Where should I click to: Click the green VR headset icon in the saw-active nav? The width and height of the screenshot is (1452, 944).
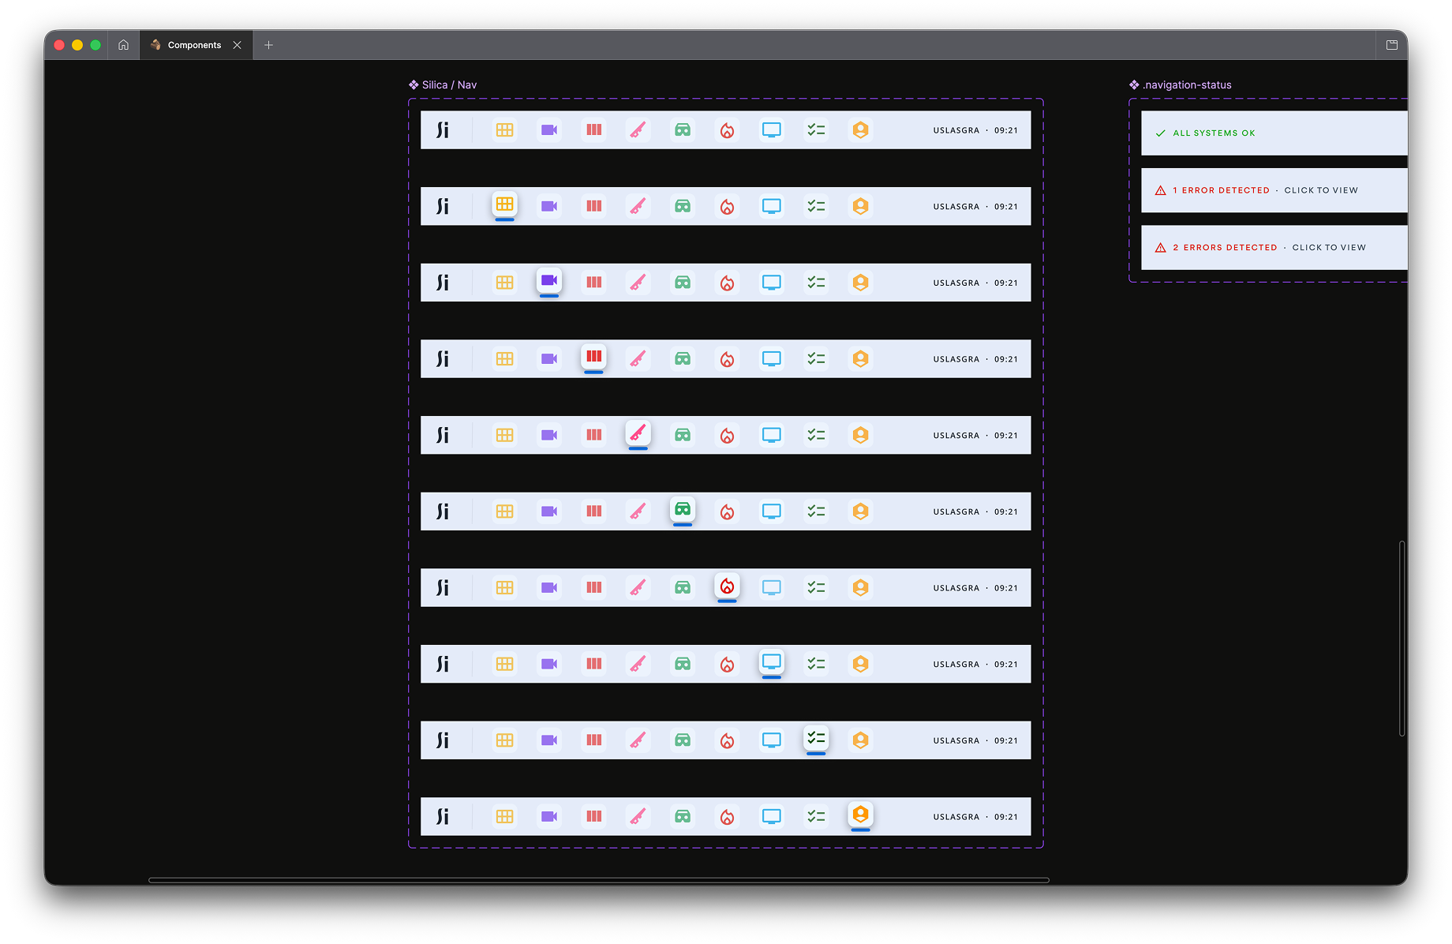pyautogui.click(x=683, y=435)
